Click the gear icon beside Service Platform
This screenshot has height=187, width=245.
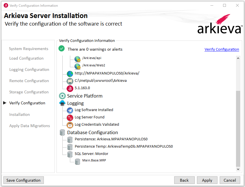tap(62, 96)
